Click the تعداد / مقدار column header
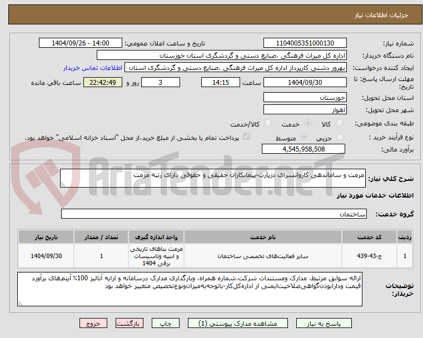Screen dimensions: 423x338 (101, 237)
